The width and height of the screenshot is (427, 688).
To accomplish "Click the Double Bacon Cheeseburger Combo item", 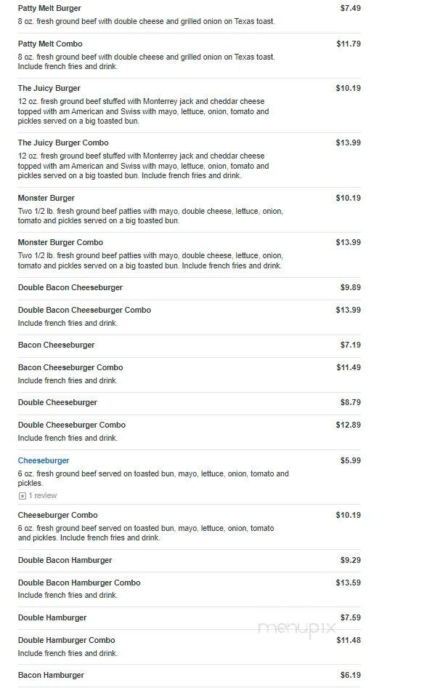I will tap(84, 310).
